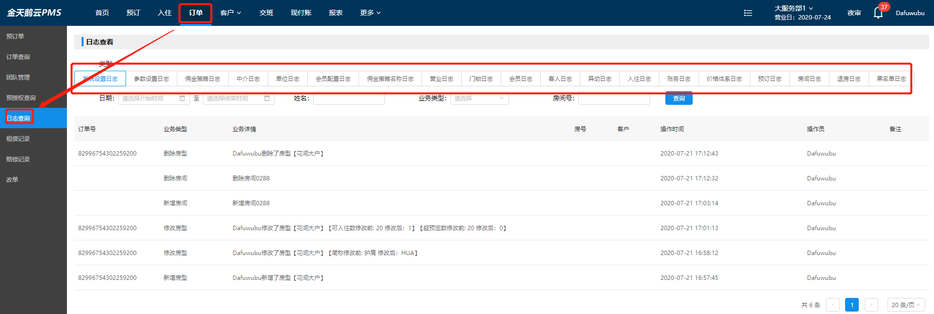
Task: Open calendar icon in end date field
Action: [x=267, y=98]
